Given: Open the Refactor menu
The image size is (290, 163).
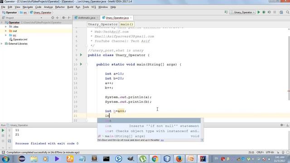Looking at the screenshot, I should pyautogui.click(x=60, y=7).
